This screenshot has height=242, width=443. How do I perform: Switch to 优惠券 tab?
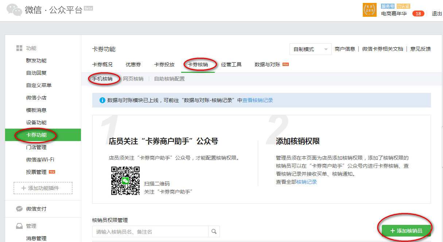[133, 65]
